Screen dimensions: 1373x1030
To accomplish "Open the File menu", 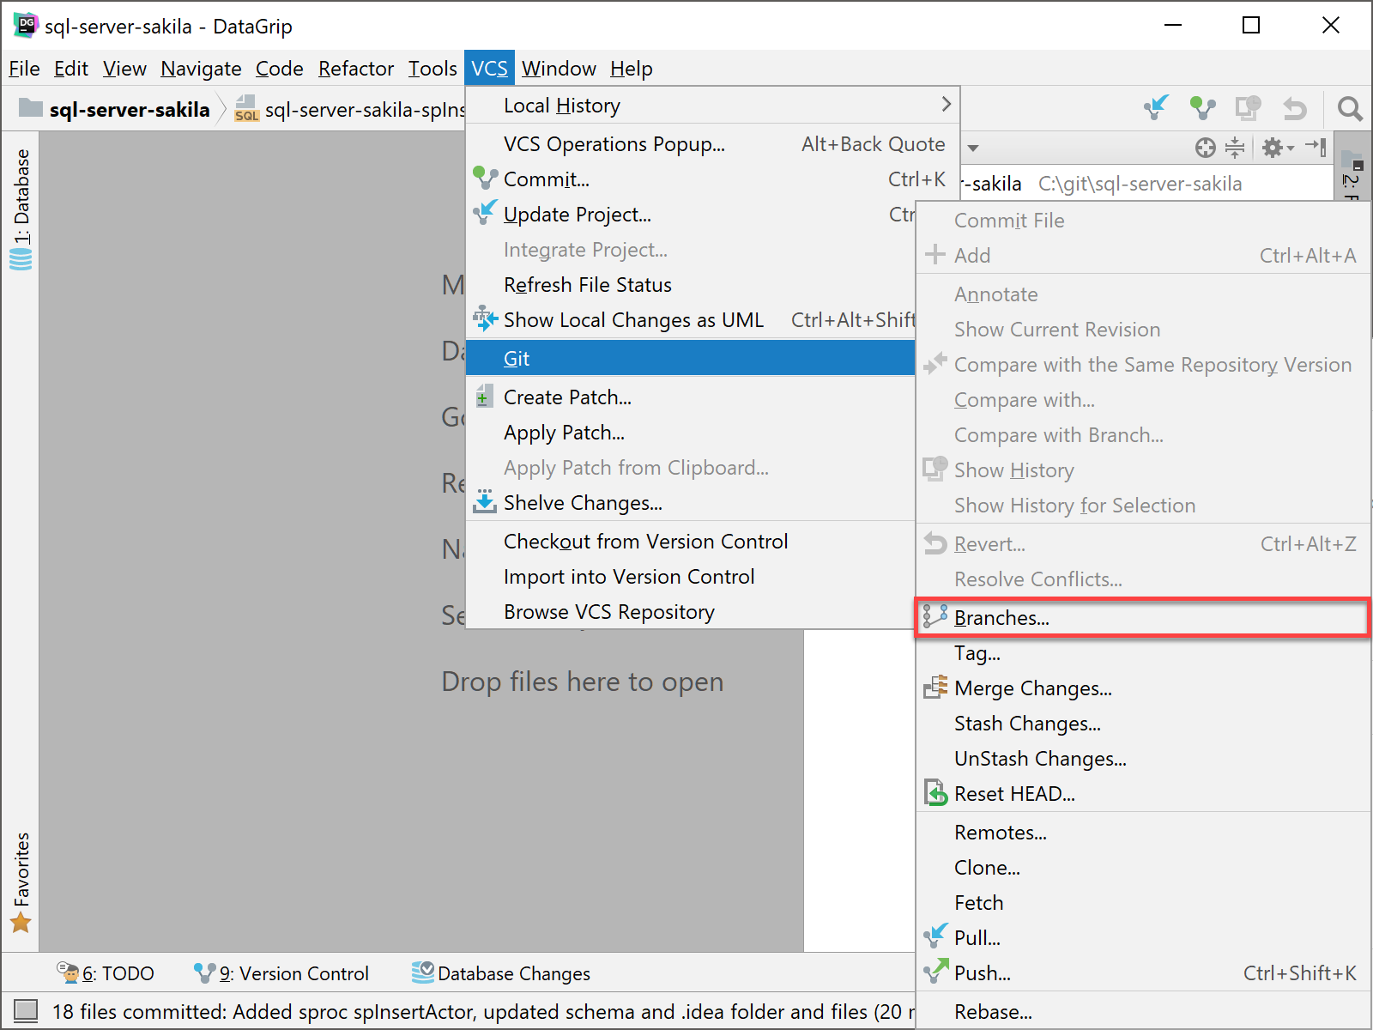I will [24, 69].
